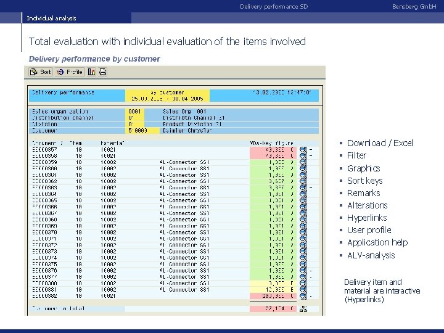Click the Sort toolbar button
Screen dimensions: 444x333
(41, 72)
